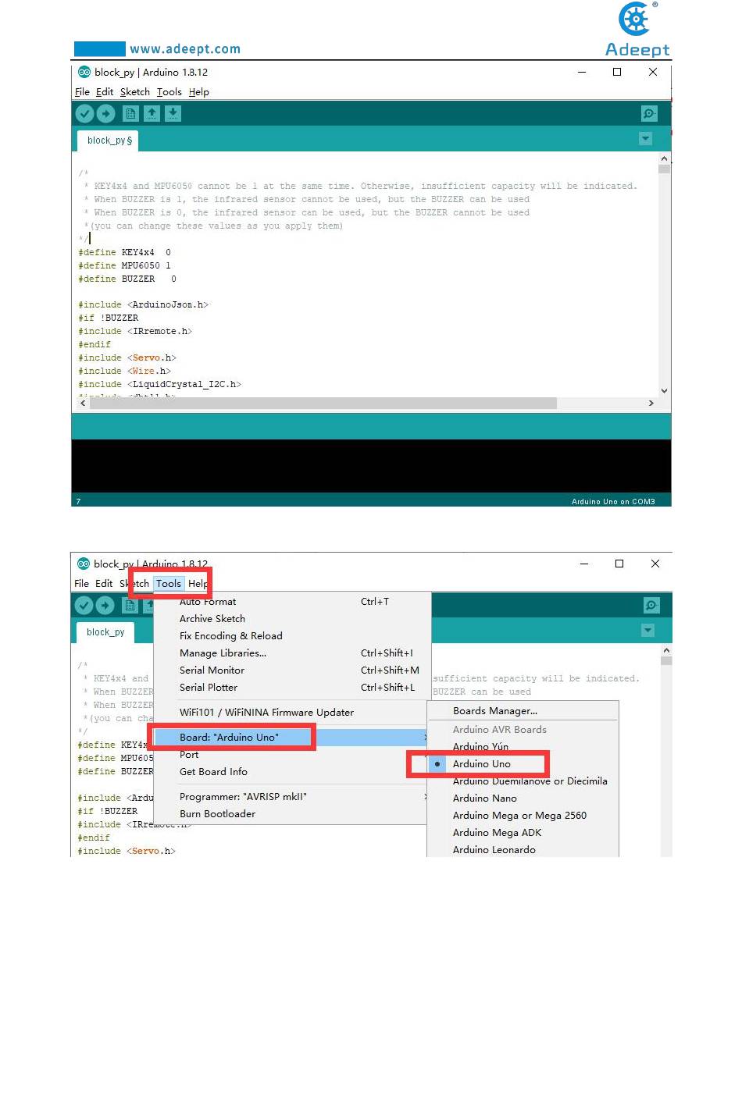Click the horizontal scrollbar left arrow in the upper window
This screenshot has height=1099, width=742.
pos(83,404)
